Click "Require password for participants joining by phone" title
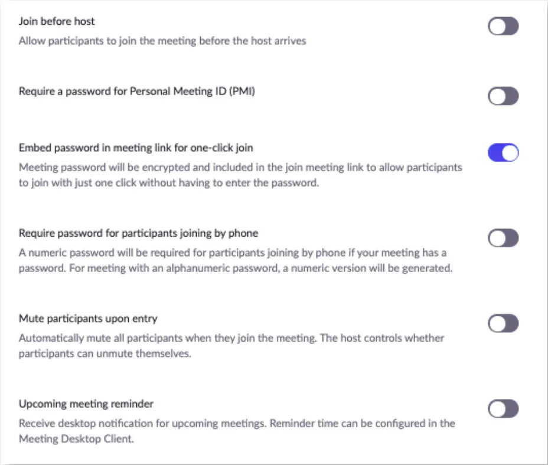The image size is (548, 465). pos(138,233)
